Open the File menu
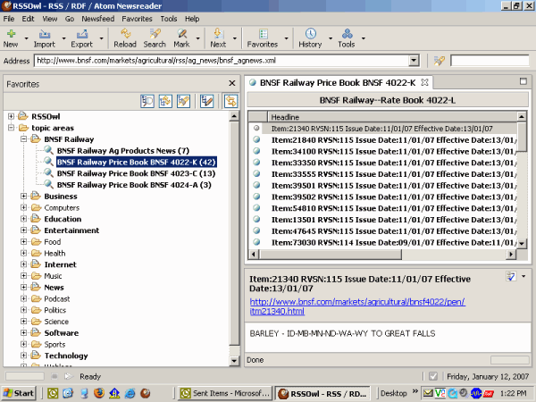536x402 pixels. click(9, 19)
